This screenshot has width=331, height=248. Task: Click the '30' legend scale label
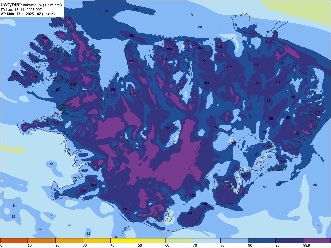(x=85, y=245)
